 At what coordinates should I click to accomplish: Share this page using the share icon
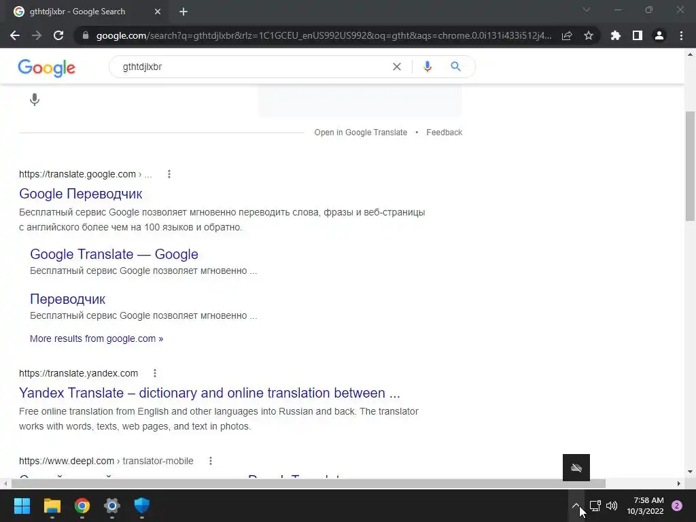coord(567,35)
